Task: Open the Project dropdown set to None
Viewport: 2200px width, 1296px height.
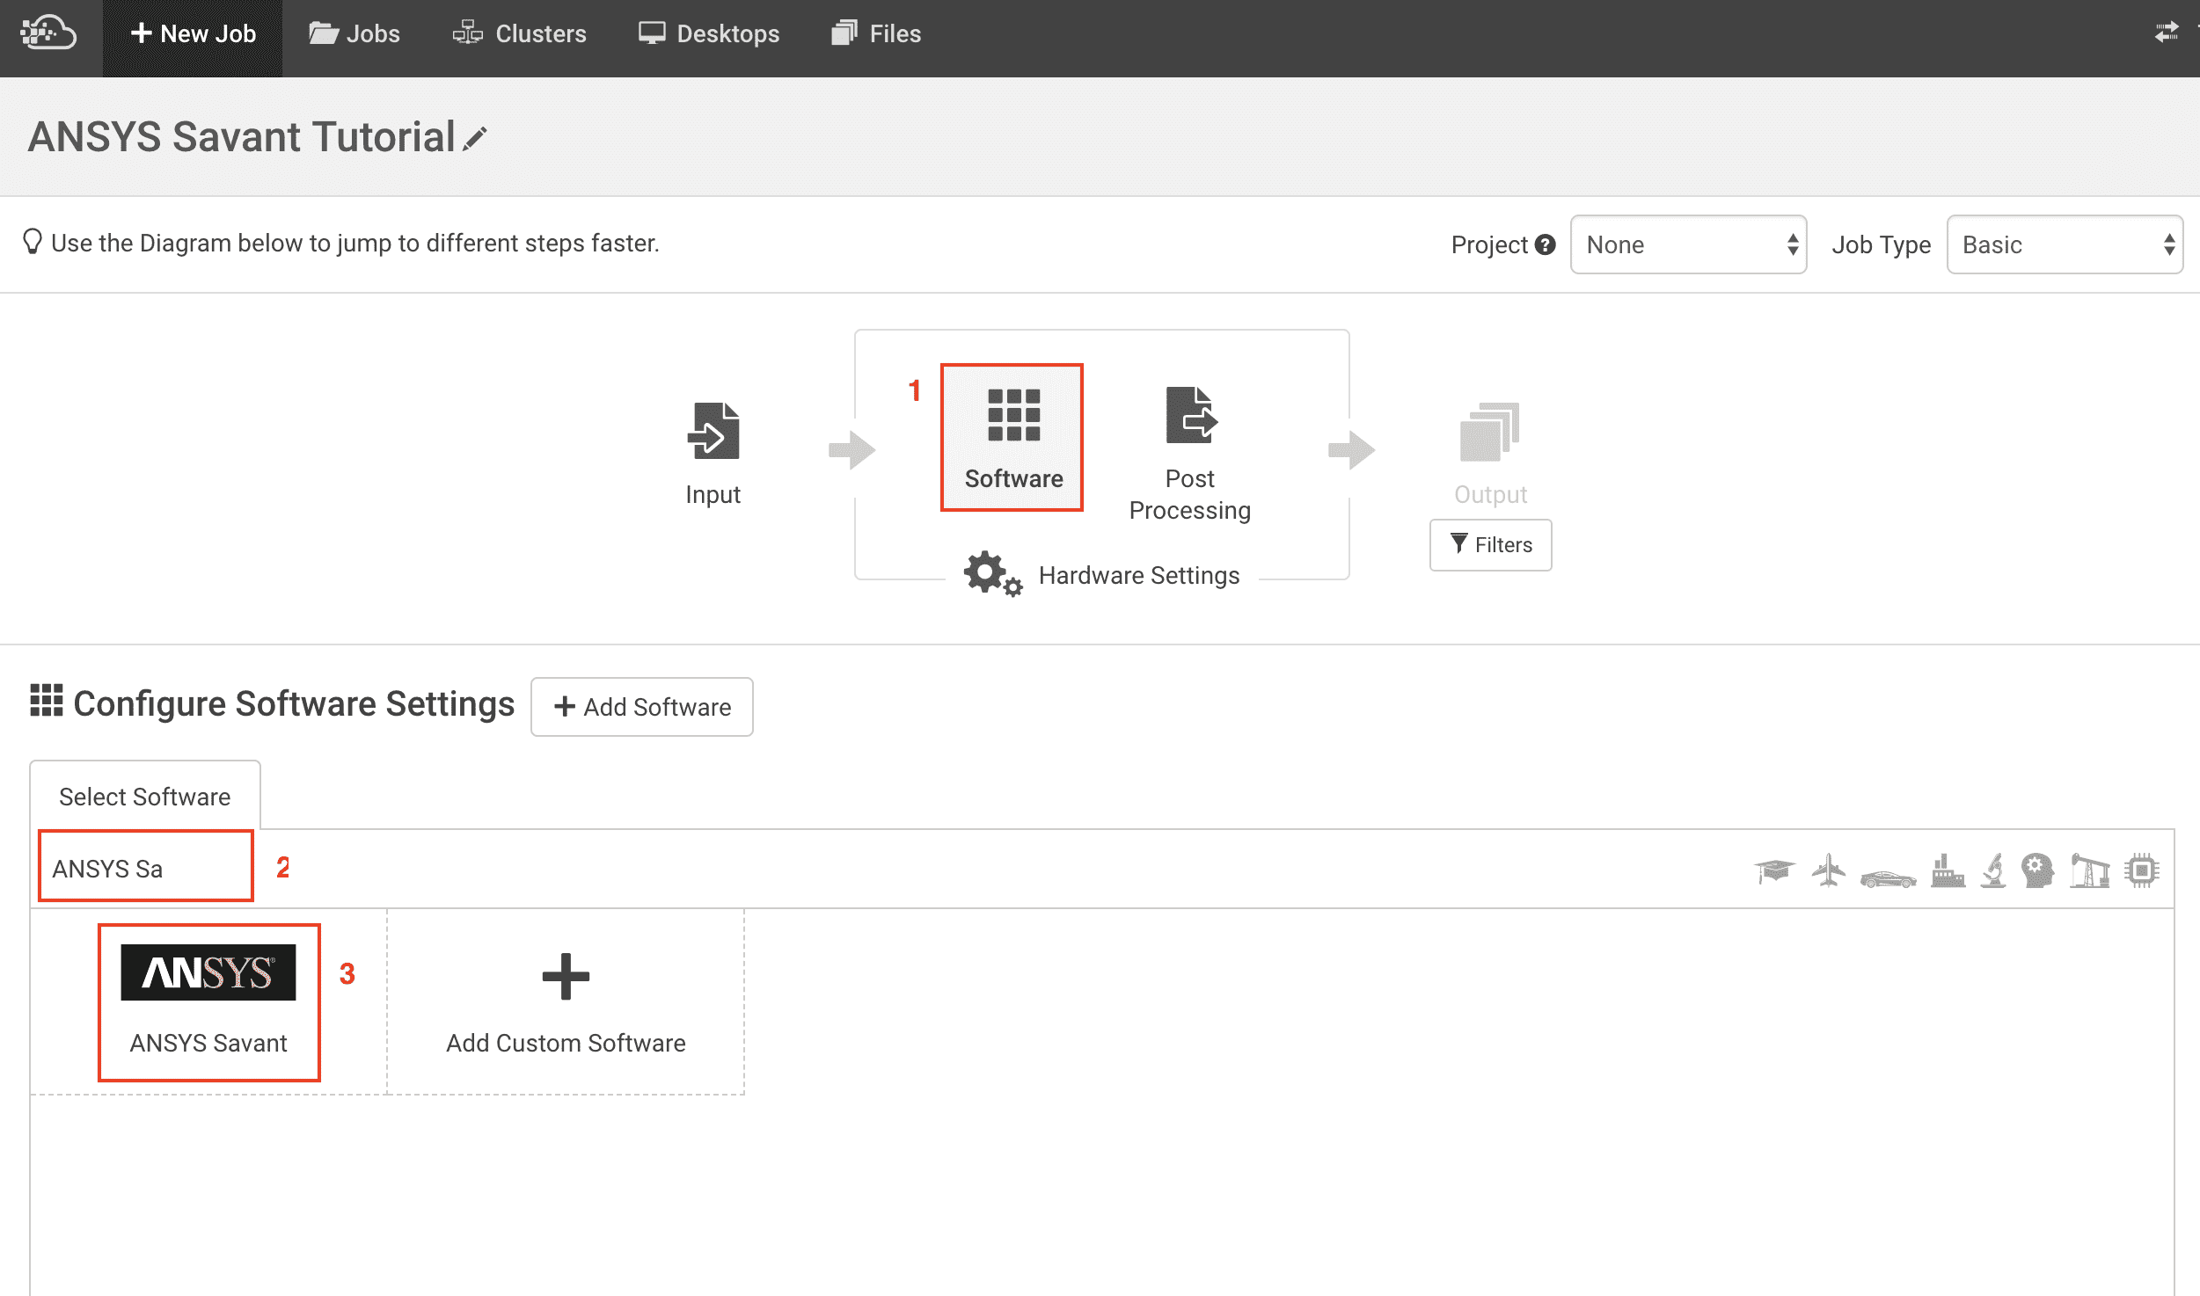Action: 1688,244
